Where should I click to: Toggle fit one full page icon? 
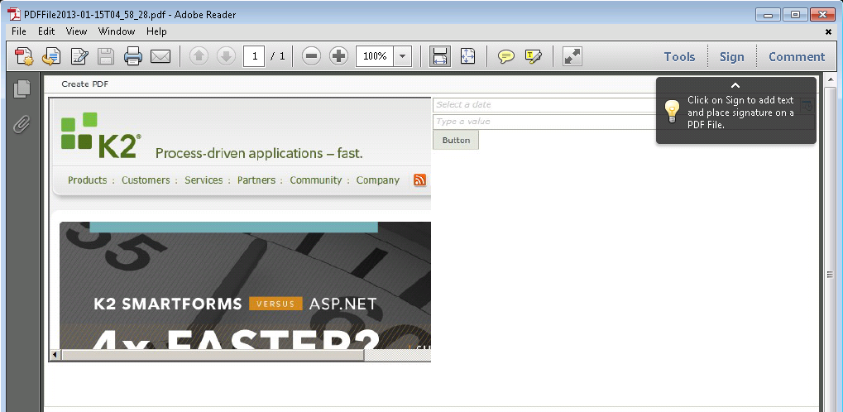pos(467,56)
